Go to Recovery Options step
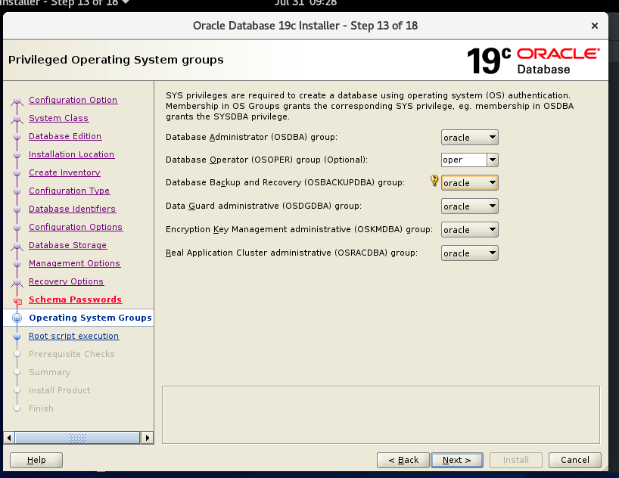Viewport: 619px width, 478px height. tap(66, 281)
